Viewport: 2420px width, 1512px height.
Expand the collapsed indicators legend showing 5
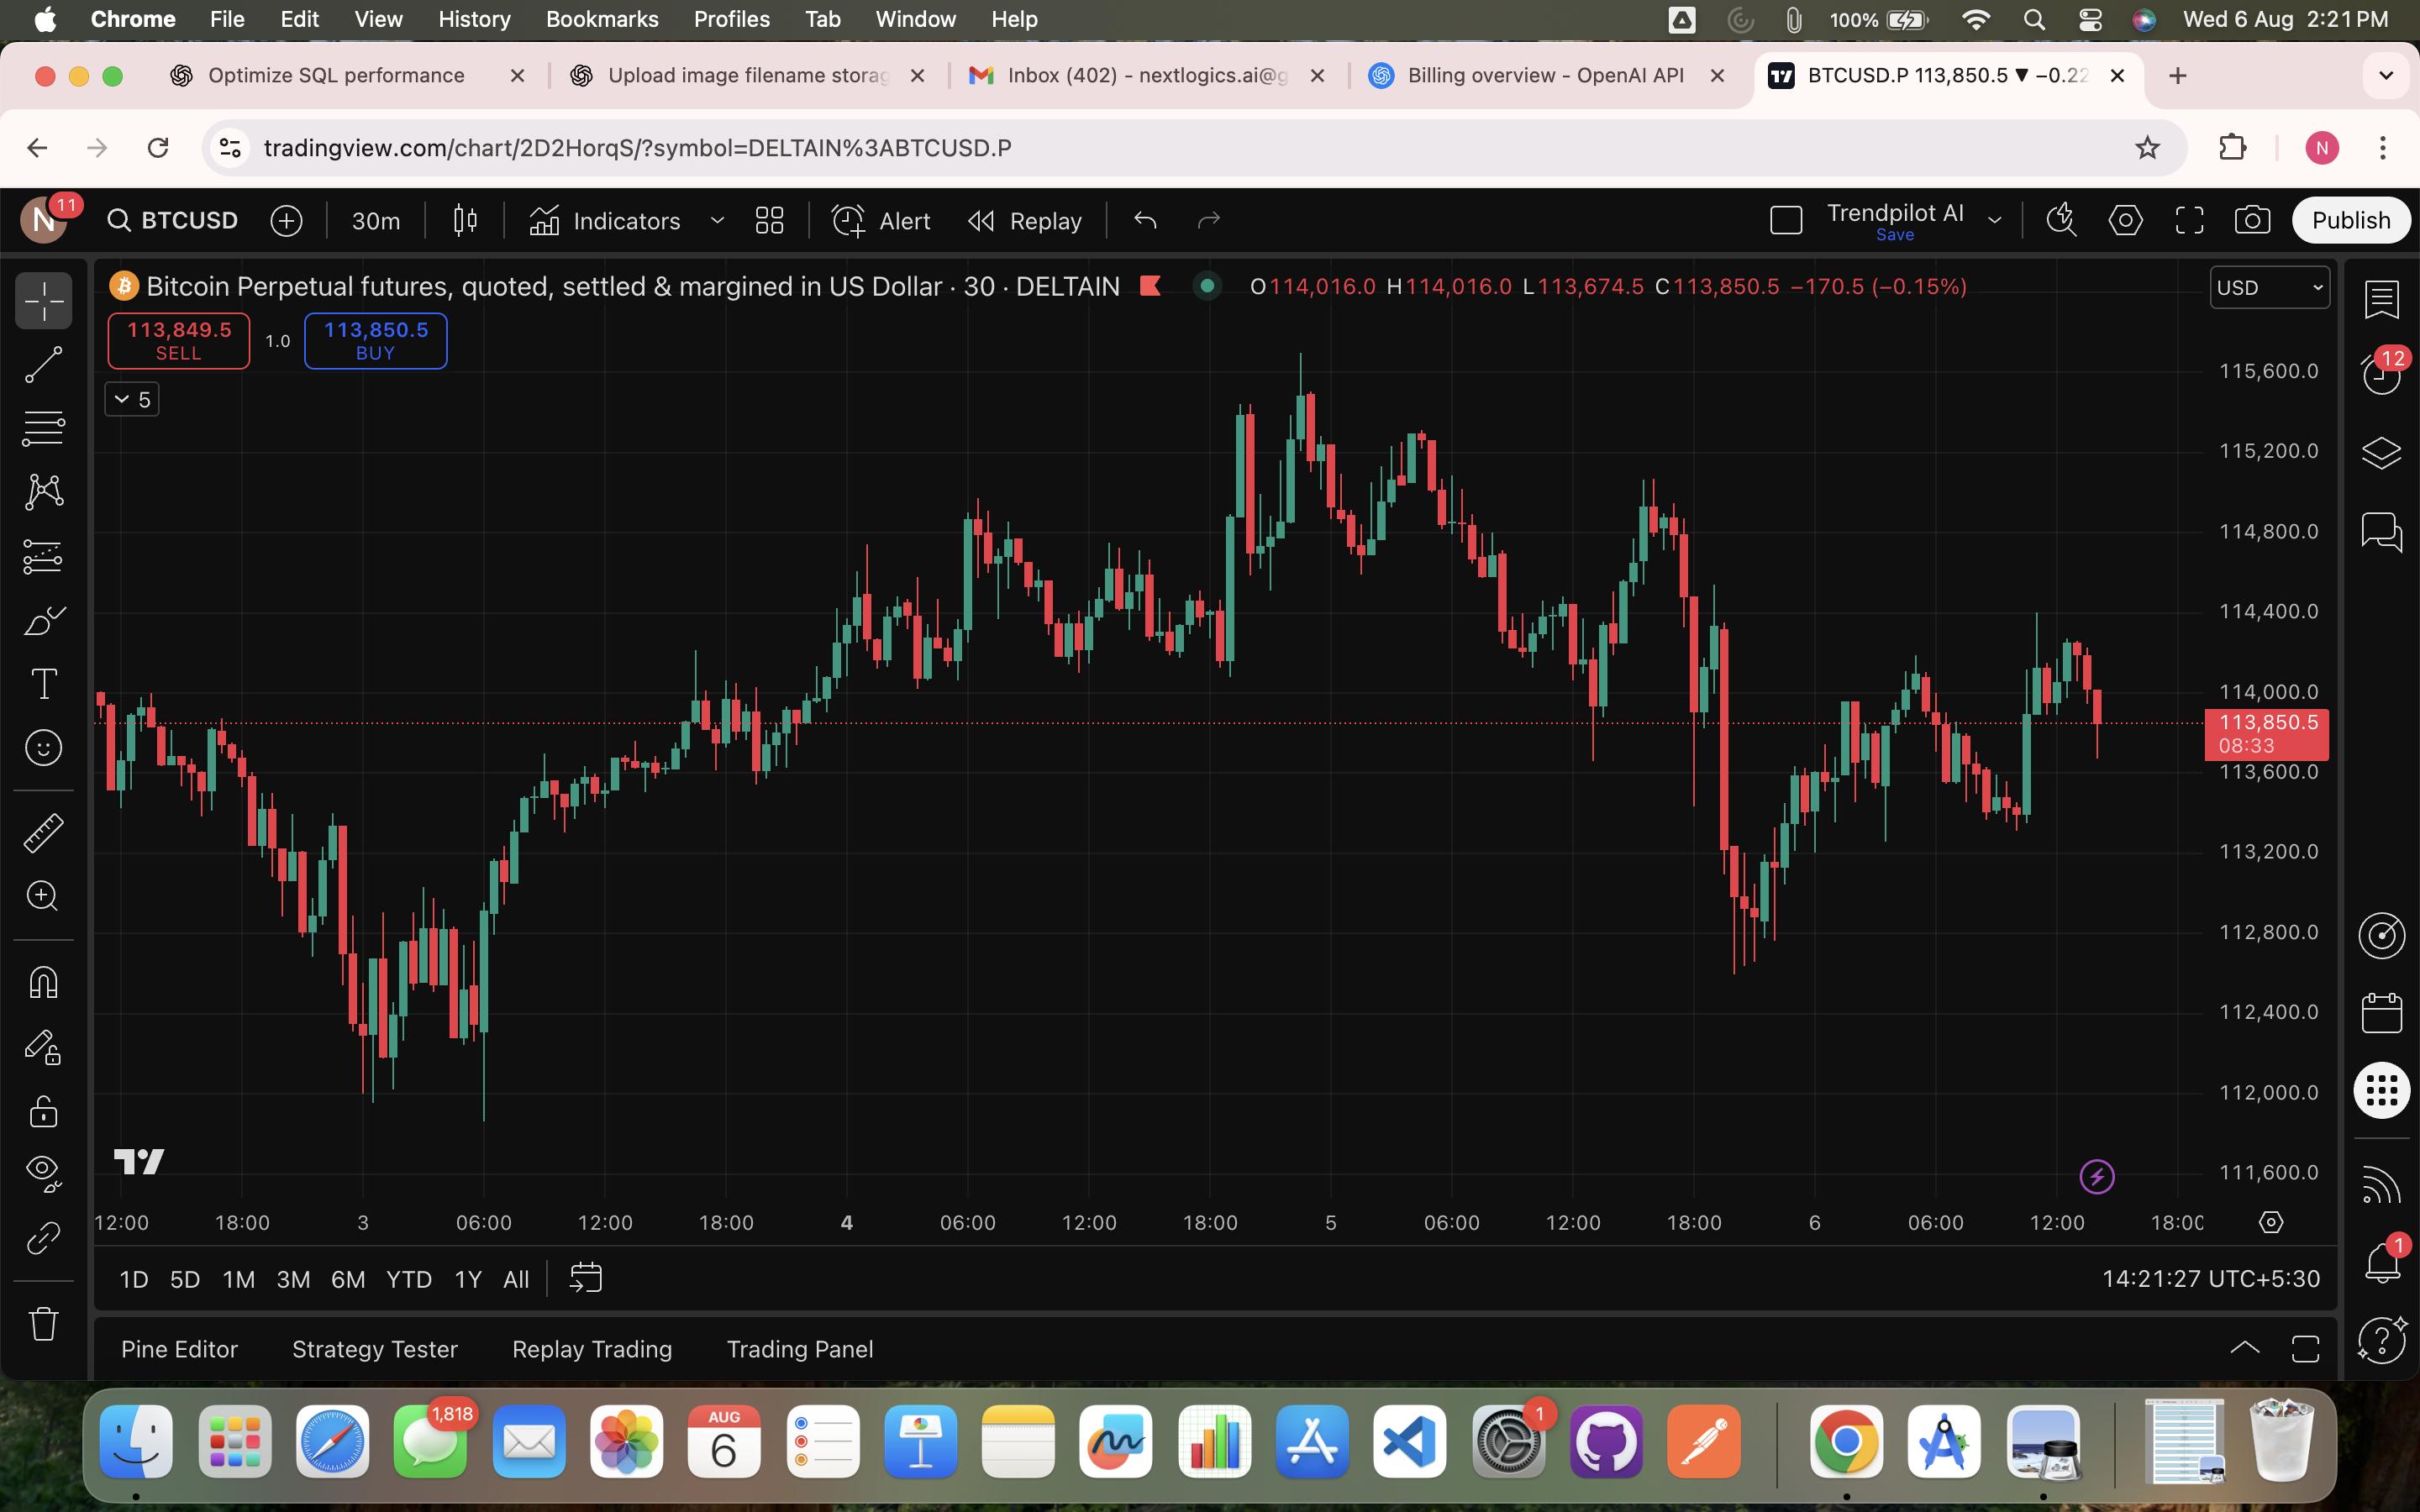point(132,400)
